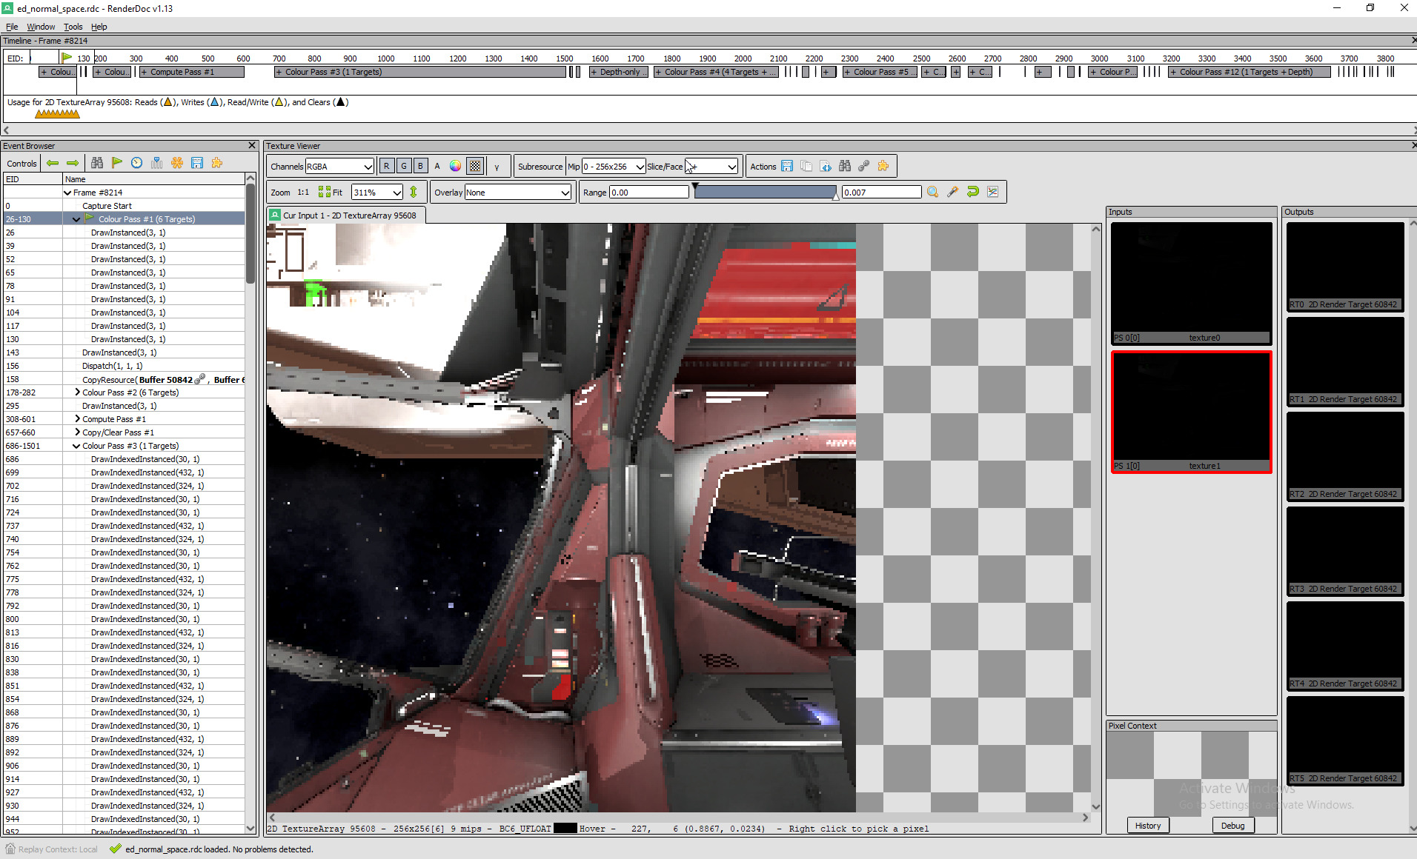The width and height of the screenshot is (1417, 859).
Task: Click the histogram toggle icon
Action: click(993, 192)
